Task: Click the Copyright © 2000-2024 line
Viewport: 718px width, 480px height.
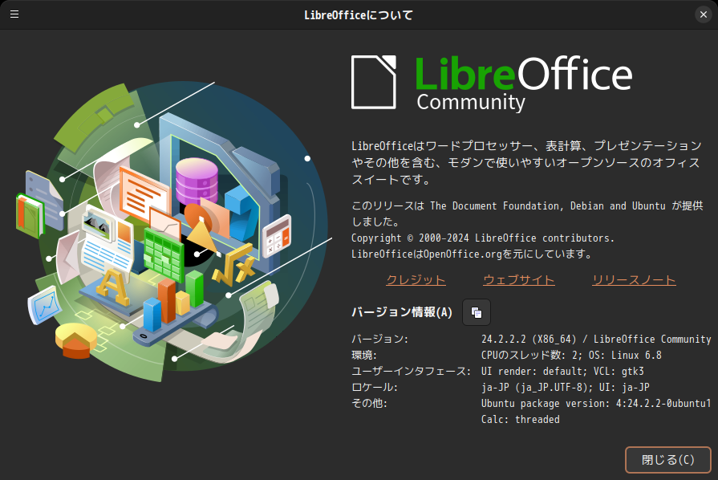Action: coord(483,238)
